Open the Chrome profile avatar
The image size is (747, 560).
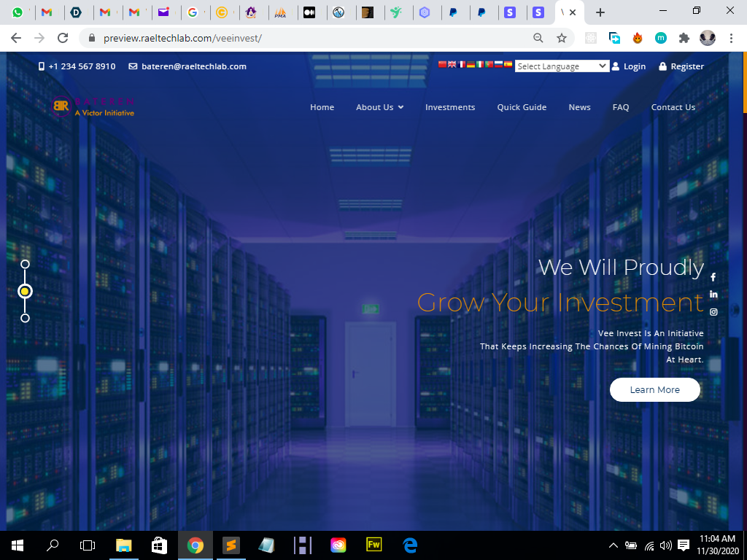point(708,38)
